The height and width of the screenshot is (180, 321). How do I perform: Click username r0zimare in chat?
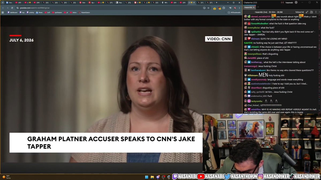click(x=255, y=39)
